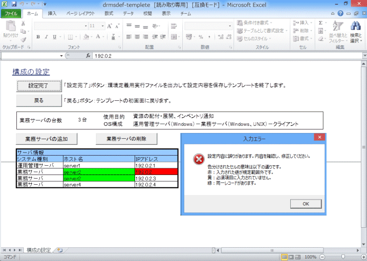Open the number format dropdown
This screenshot has height=261, width=367.
coord(229,25)
